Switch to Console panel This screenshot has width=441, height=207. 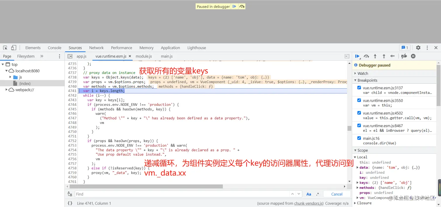point(55,48)
